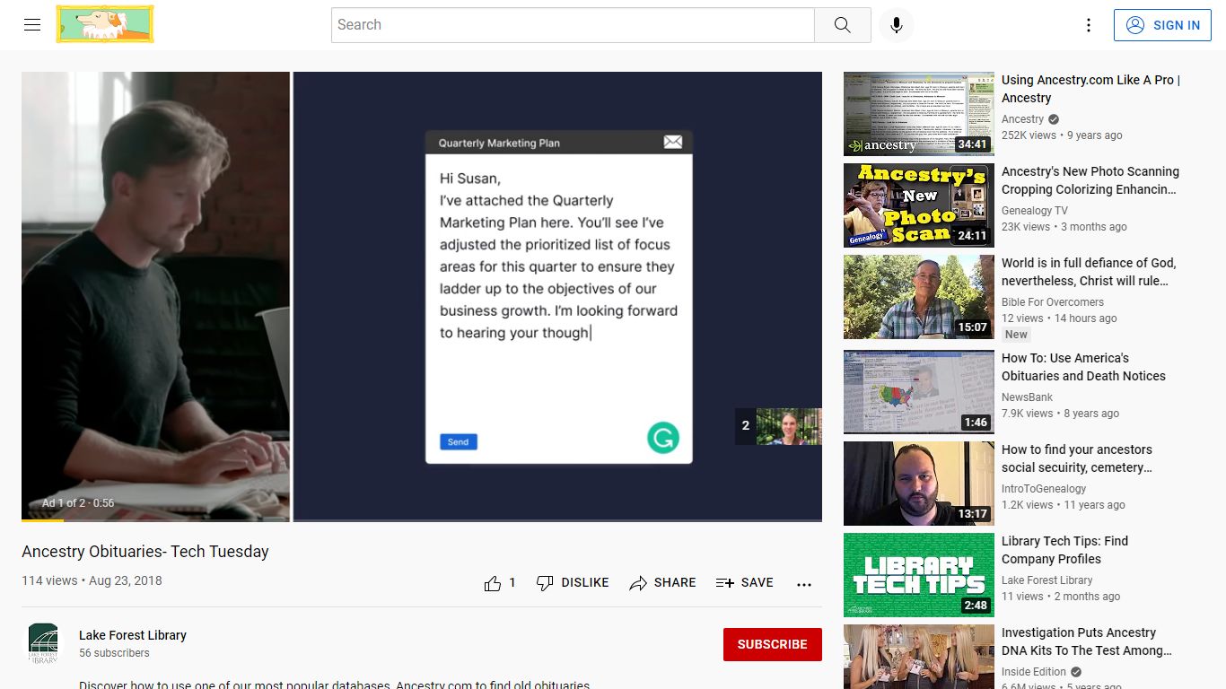Click the magnifying glass search button

842,25
